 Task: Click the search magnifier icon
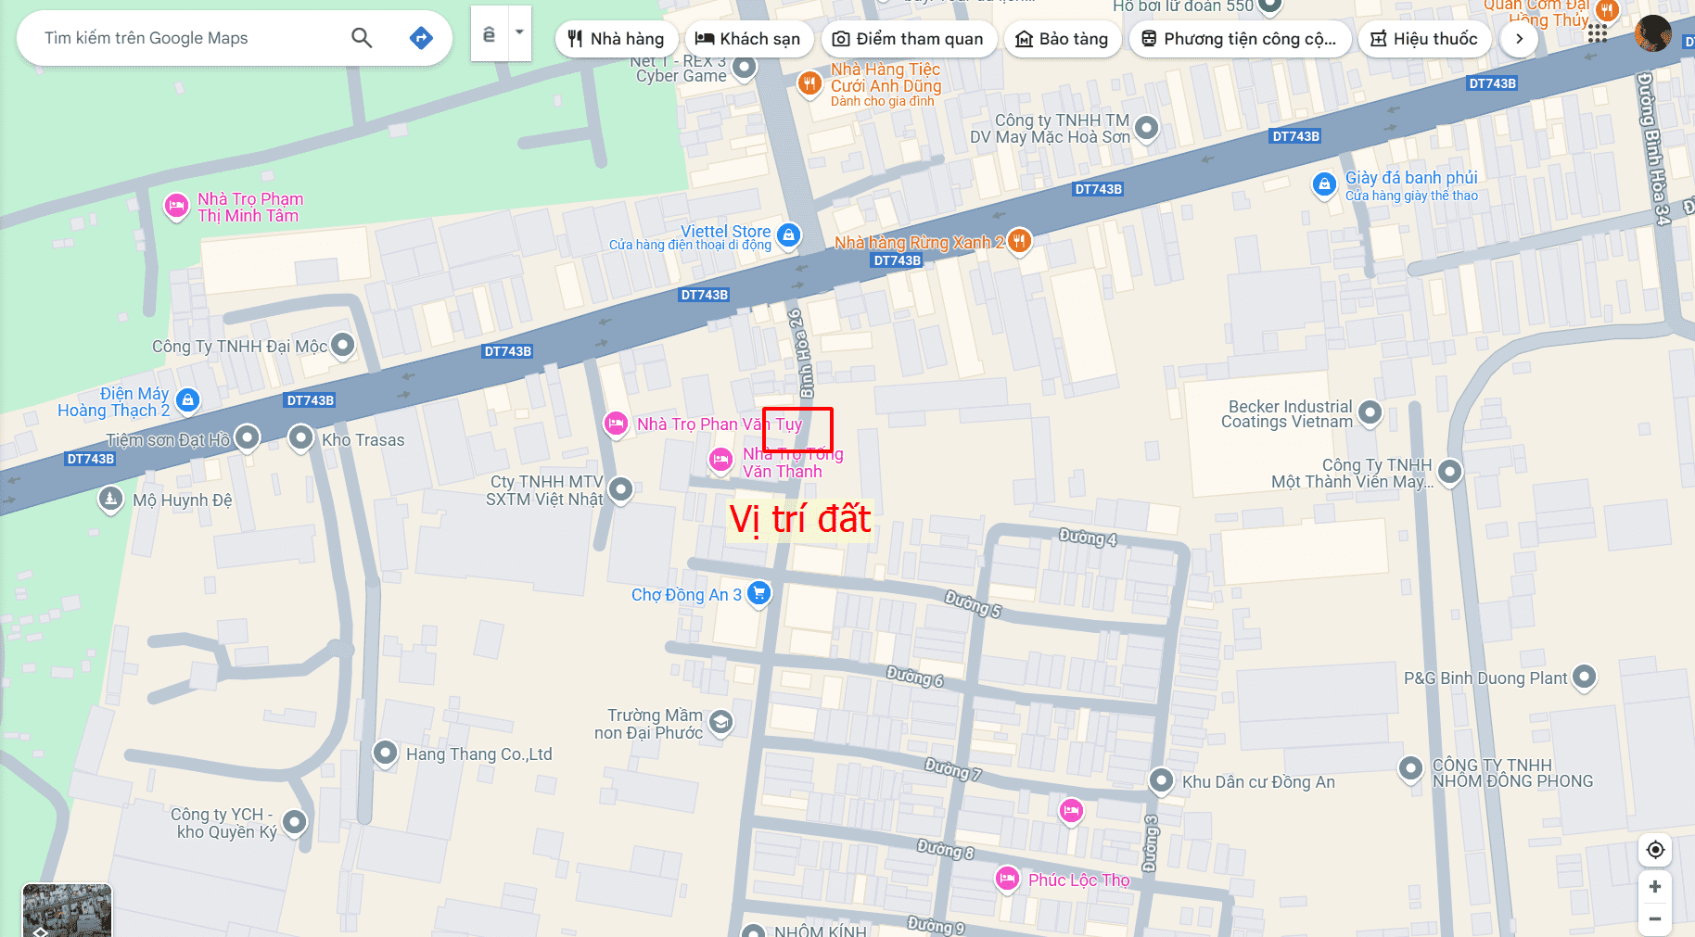(362, 38)
